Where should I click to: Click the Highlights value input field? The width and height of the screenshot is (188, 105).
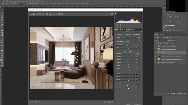click(x=138, y=60)
